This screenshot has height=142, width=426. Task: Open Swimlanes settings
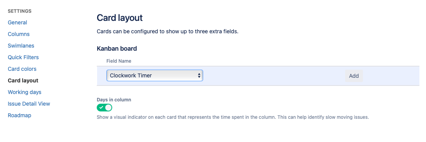(21, 46)
